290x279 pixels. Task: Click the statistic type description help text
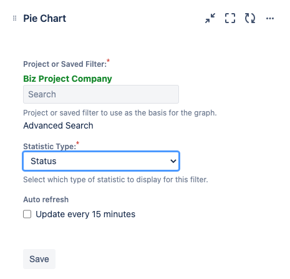coord(115,180)
